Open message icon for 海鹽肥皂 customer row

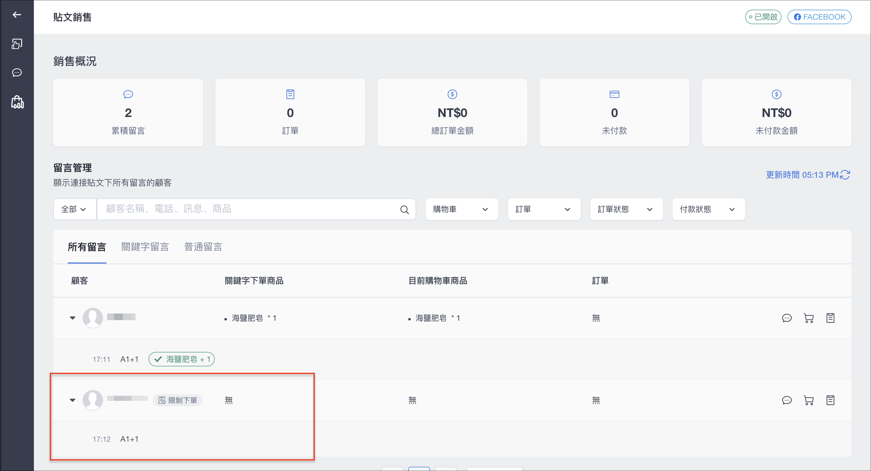pyautogui.click(x=786, y=318)
